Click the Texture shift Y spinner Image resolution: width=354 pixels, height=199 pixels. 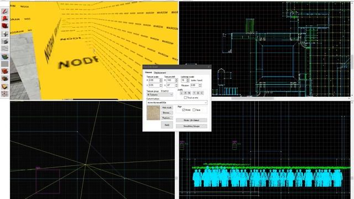pyautogui.click(x=176, y=85)
